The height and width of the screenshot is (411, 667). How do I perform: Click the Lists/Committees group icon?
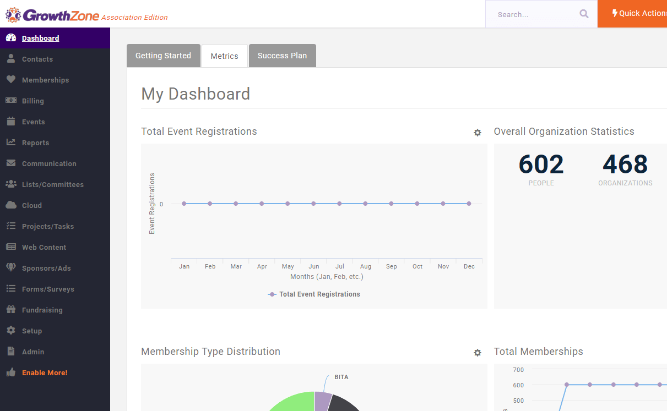pyautogui.click(x=11, y=184)
